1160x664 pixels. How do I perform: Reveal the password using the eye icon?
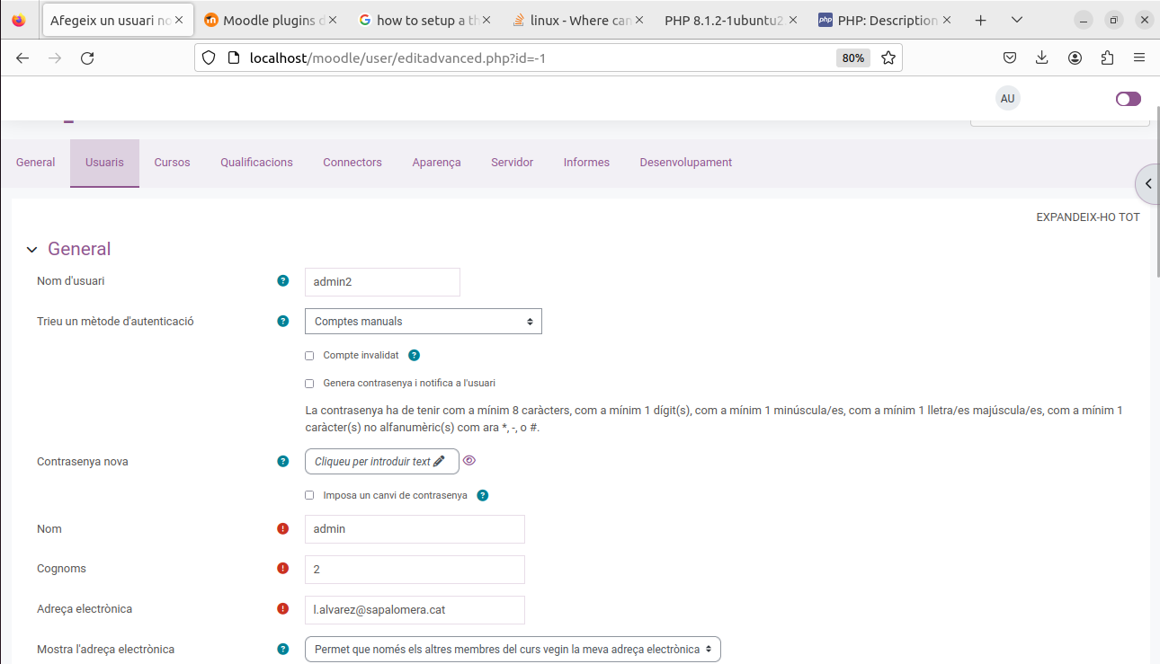click(469, 460)
